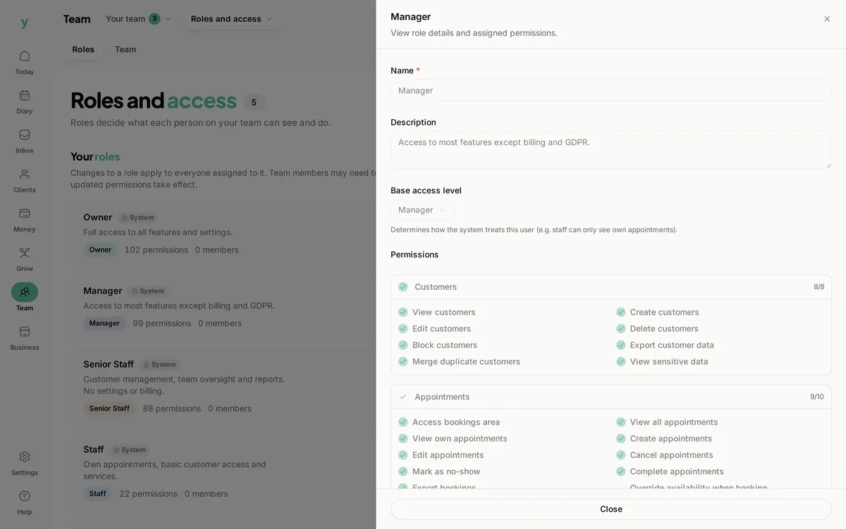This screenshot has height=529, width=846.
Task: Open the Roles and access dropdown
Action: (x=231, y=19)
